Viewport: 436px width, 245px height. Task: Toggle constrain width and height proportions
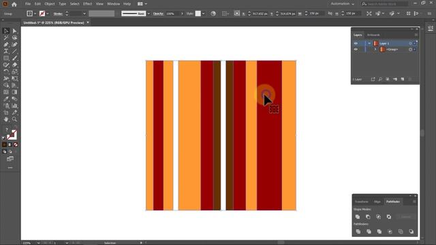330,14
